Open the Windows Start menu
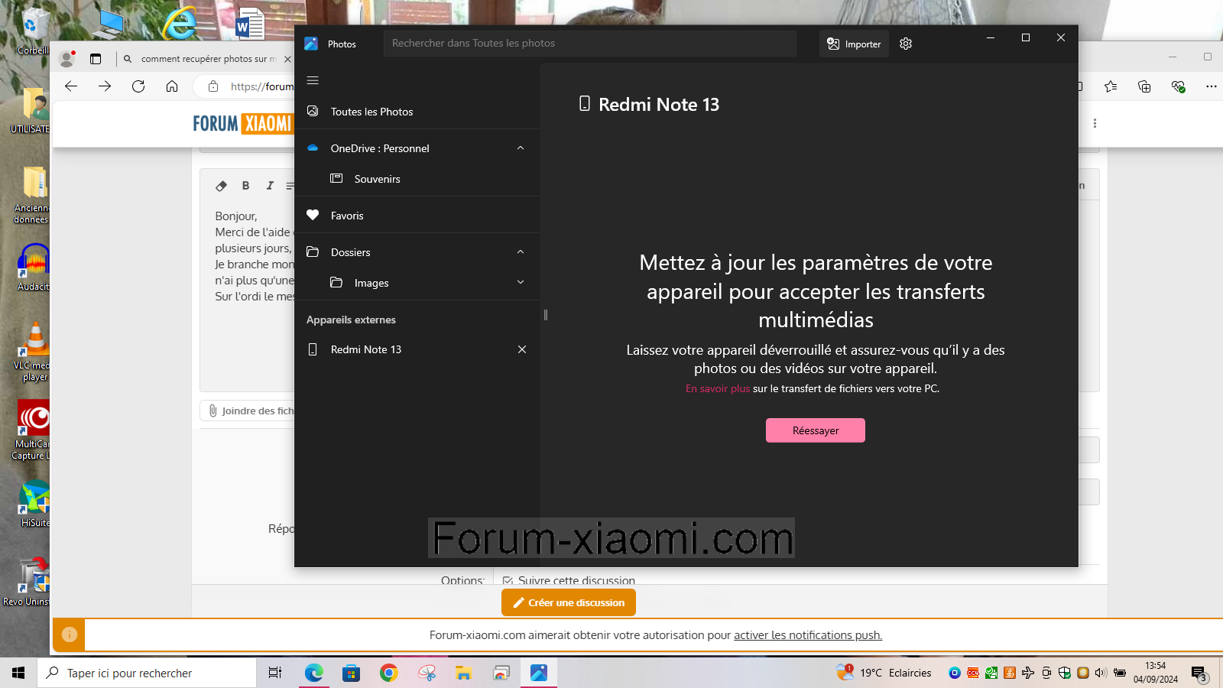 coord(18,673)
